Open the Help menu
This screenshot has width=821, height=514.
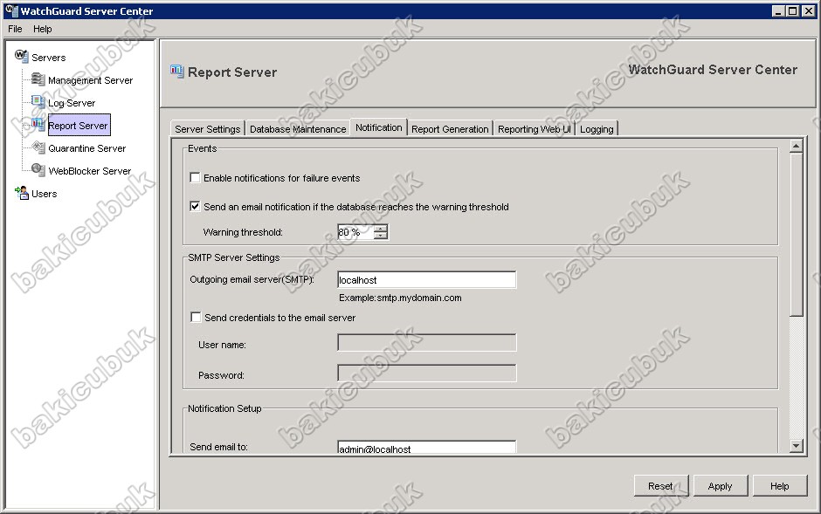pos(43,30)
